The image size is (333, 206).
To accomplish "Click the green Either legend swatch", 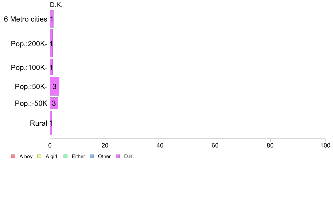I will pos(65,156).
